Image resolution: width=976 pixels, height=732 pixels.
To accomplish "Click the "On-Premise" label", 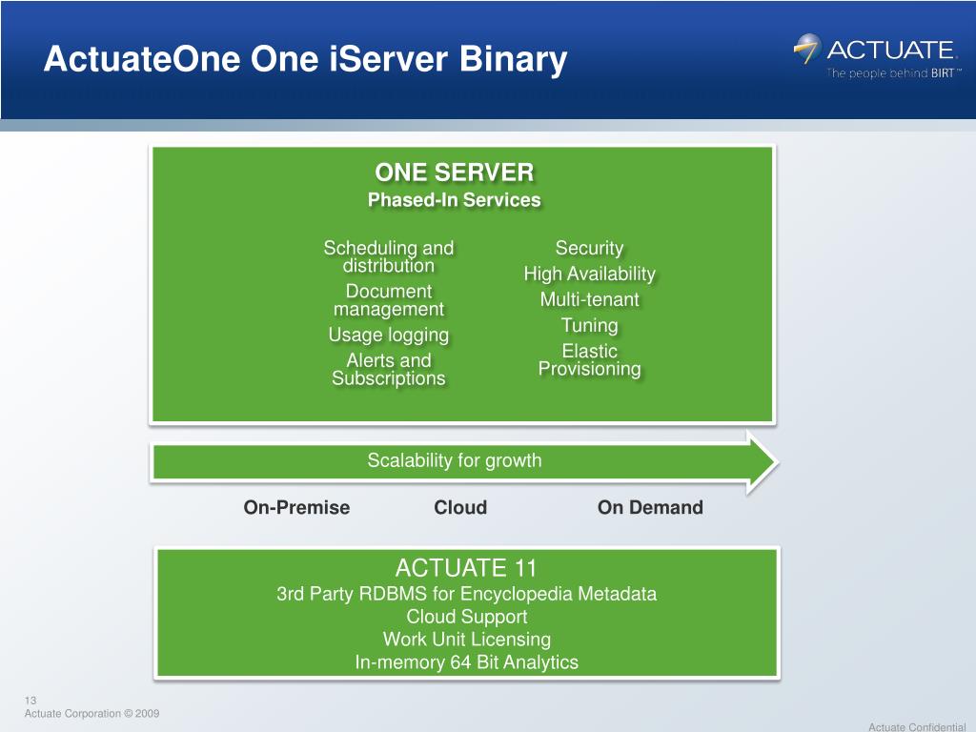I will [297, 507].
